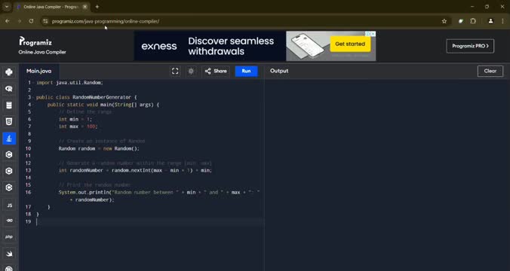510x271 pixels.
Task: Clear the output panel
Action: [490, 71]
